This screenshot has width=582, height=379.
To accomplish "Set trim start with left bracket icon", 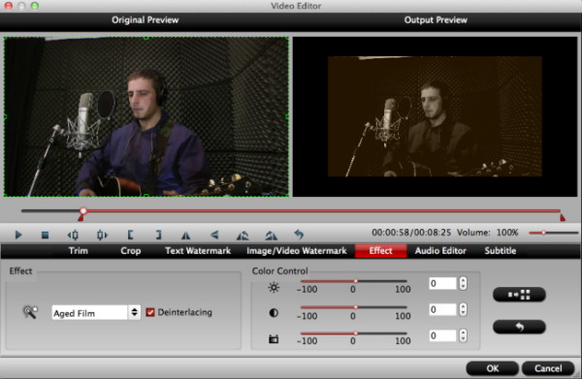I will pyautogui.click(x=130, y=235).
